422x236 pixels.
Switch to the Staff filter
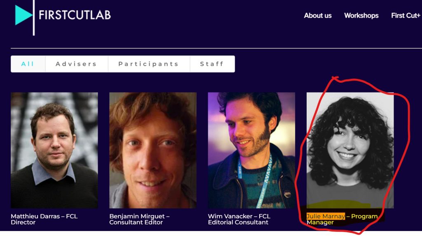point(212,64)
